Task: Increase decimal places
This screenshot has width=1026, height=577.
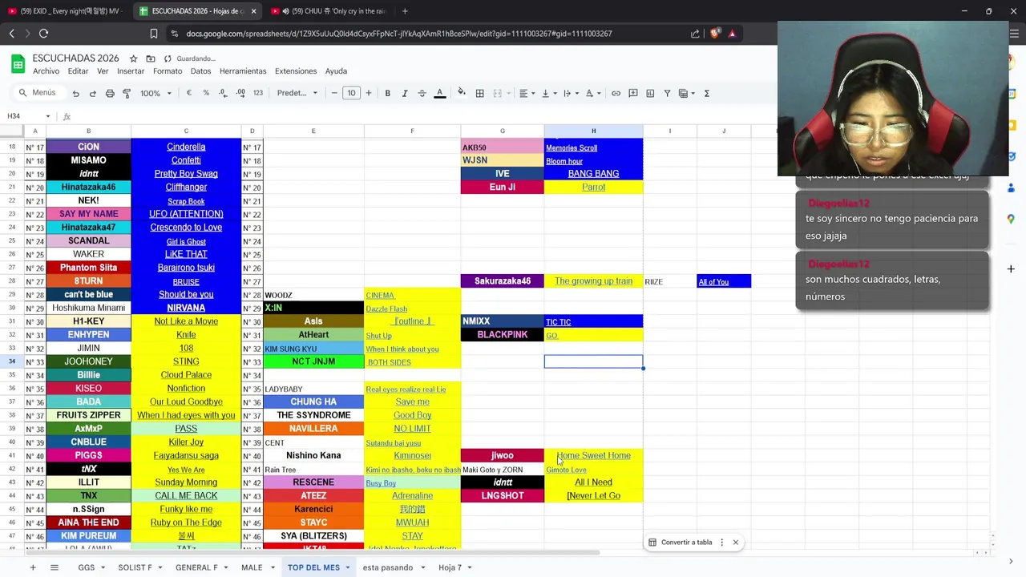Action: click(x=240, y=93)
